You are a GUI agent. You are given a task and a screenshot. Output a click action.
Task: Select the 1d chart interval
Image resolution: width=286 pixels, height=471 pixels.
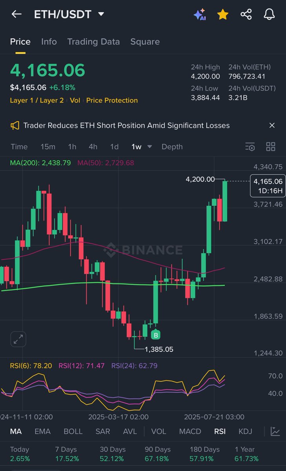(114, 147)
